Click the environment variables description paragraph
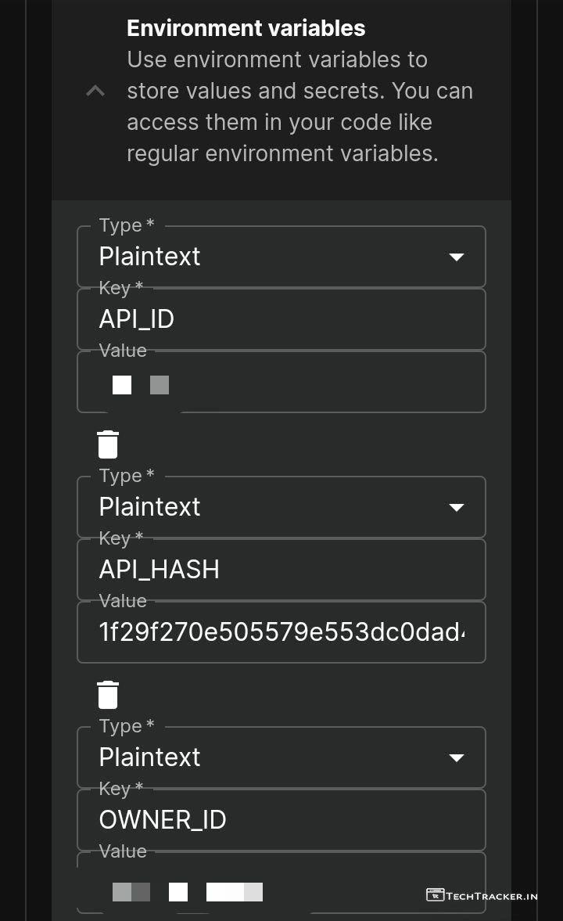 click(299, 106)
